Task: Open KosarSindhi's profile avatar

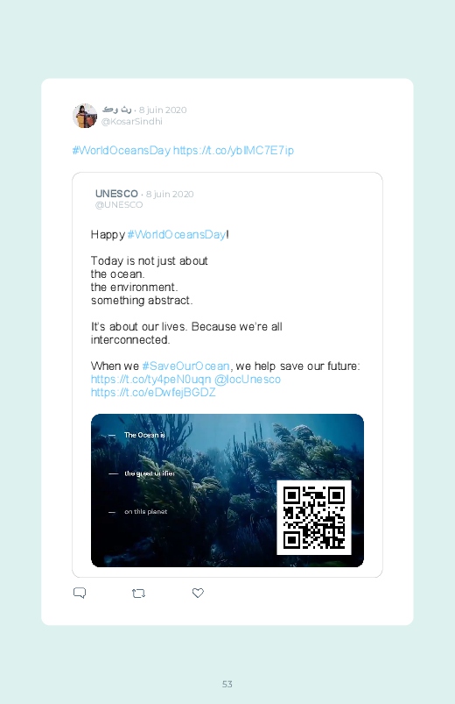Action: [x=85, y=116]
